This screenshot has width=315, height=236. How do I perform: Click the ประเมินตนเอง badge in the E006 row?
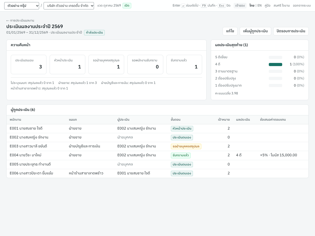tap(182, 173)
